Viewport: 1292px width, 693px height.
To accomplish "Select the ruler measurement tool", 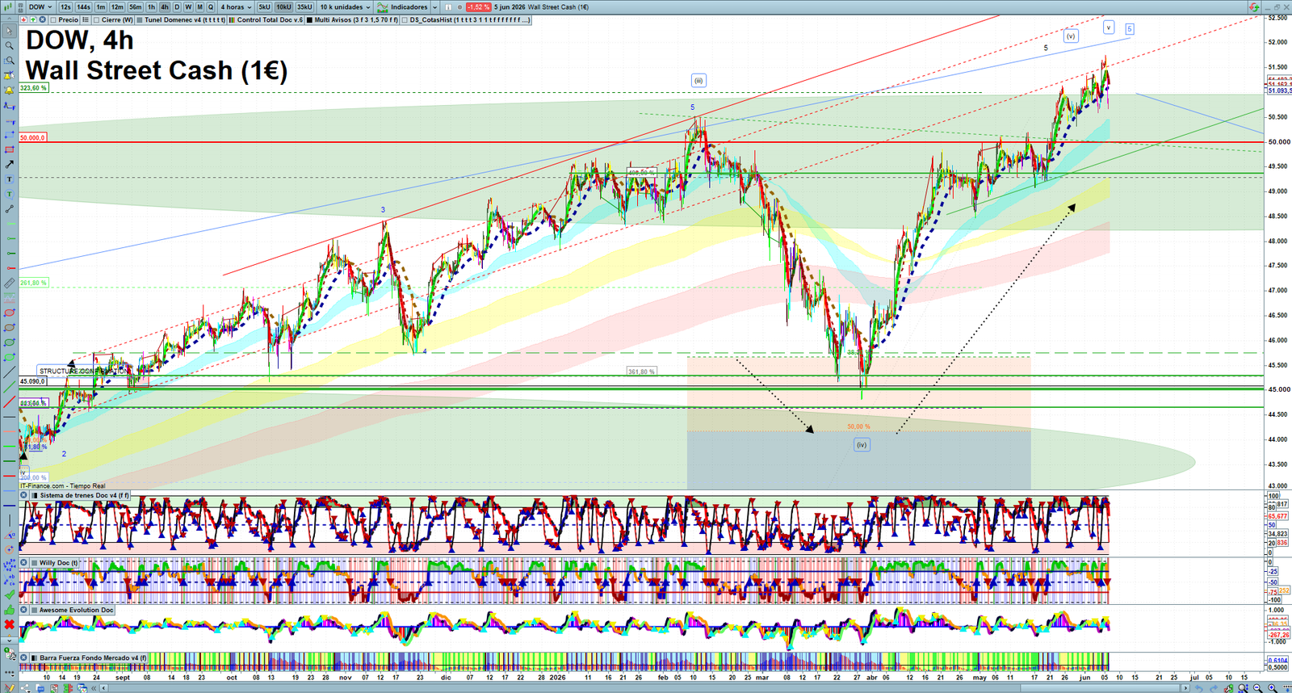I will 9,283.
